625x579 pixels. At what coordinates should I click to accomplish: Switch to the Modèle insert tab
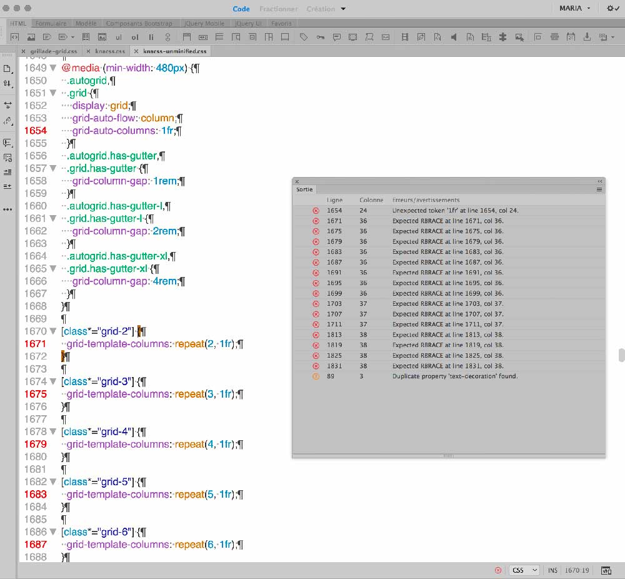[86, 24]
